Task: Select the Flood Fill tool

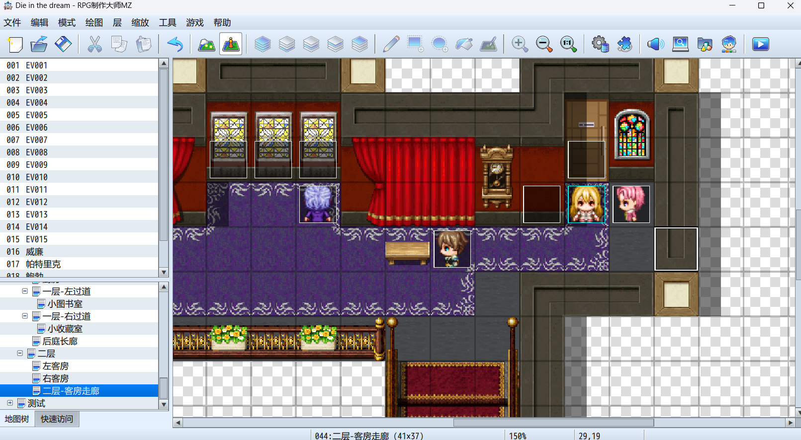Action: pyautogui.click(x=464, y=44)
